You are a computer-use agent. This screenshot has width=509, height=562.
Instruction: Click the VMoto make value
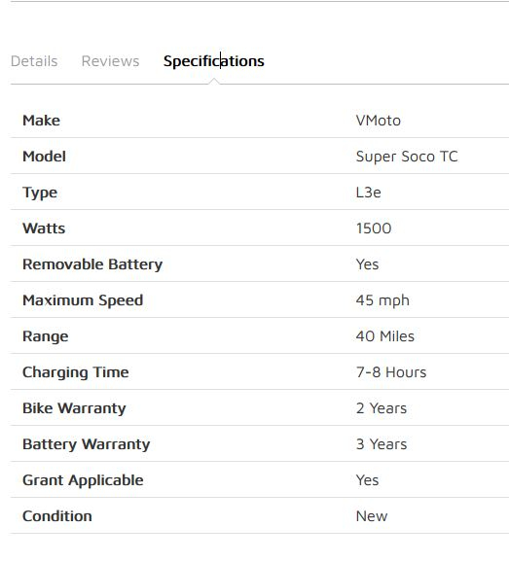[x=379, y=121]
